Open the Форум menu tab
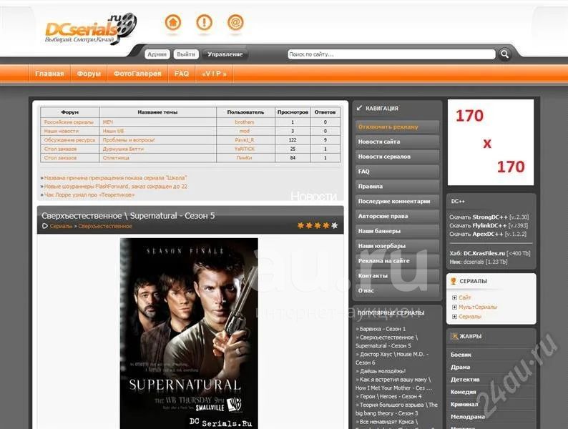 pyautogui.click(x=89, y=74)
